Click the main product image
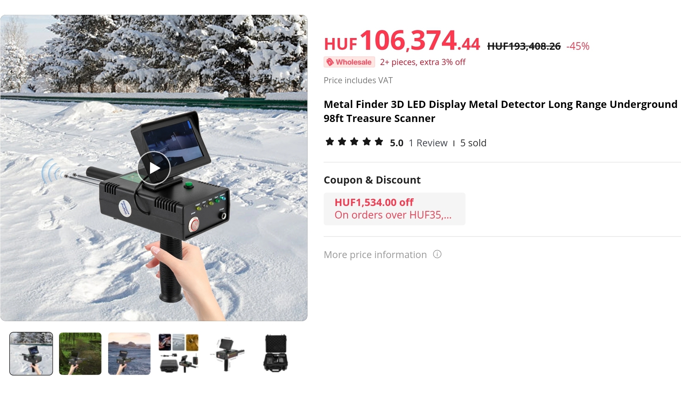This screenshot has width=681, height=393. (x=154, y=168)
